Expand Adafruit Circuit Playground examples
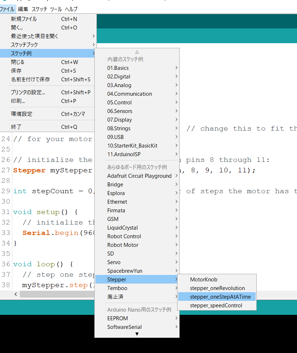 pyautogui.click(x=137, y=176)
